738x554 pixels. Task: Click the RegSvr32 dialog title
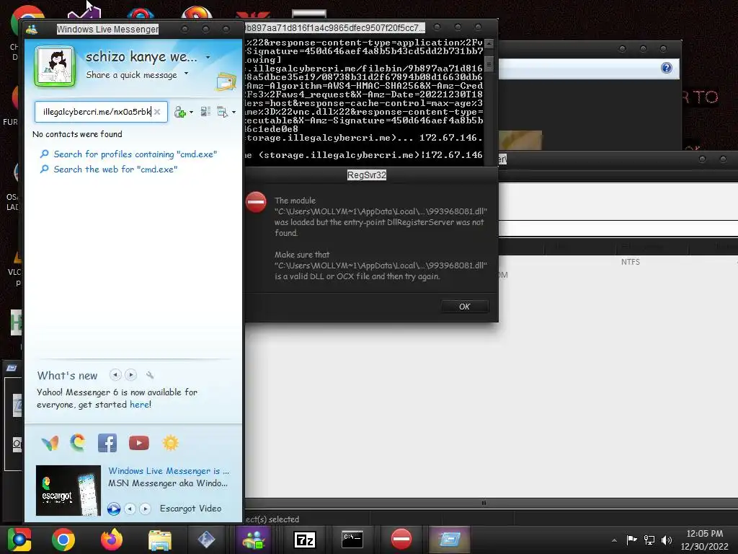click(367, 175)
